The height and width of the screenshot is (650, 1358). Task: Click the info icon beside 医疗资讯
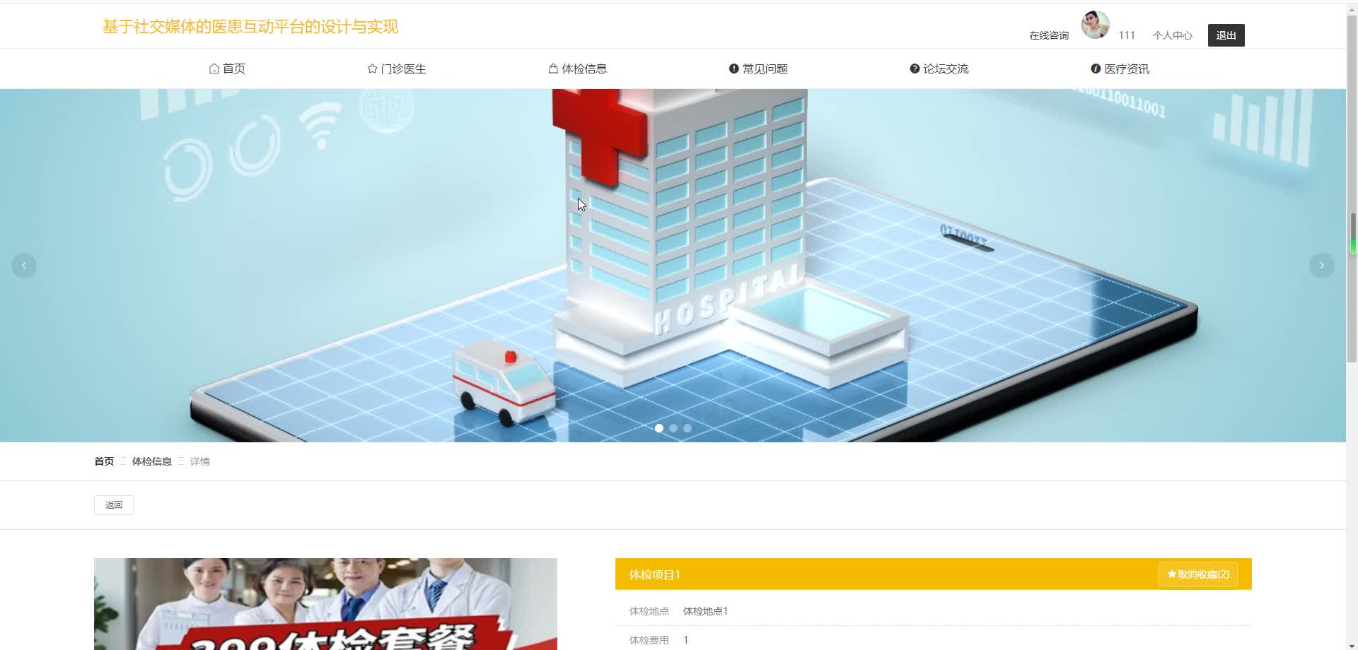tap(1096, 69)
